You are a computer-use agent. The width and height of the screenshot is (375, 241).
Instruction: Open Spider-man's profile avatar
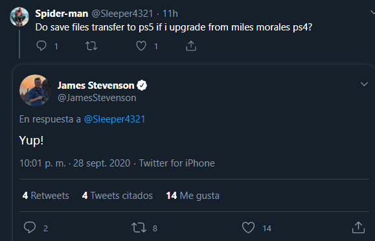coord(19,16)
